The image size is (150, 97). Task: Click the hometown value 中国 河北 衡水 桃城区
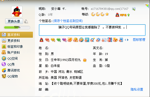point(67,71)
